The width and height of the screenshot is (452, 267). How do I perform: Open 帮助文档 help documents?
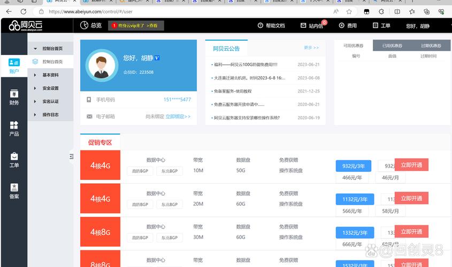[271, 26]
